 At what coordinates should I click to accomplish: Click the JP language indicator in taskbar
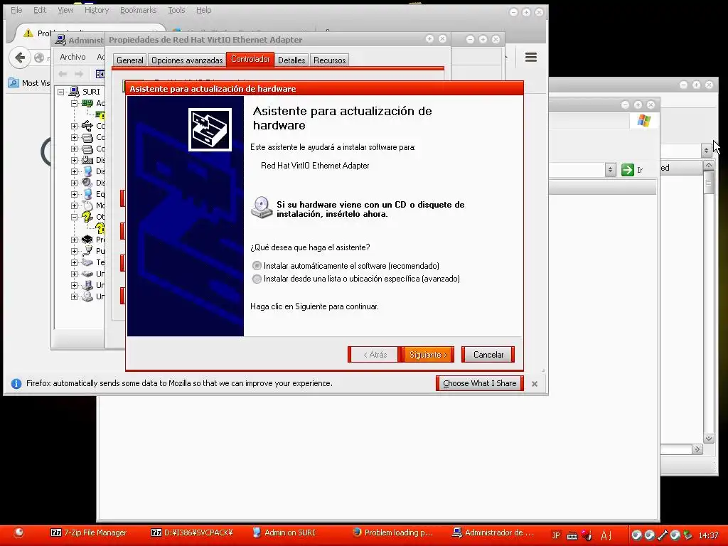pyautogui.click(x=556, y=535)
